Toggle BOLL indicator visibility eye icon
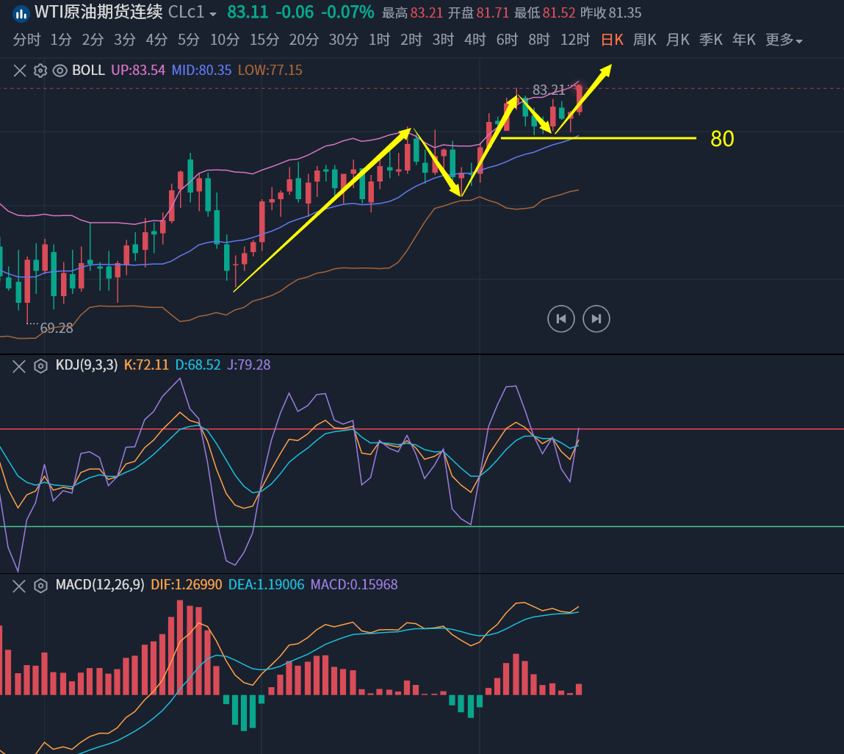The height and width of the screenshot is (754, 844). [60, 71]
